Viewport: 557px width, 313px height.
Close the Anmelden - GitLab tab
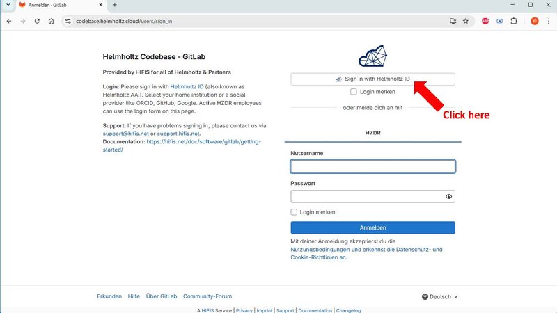[100, 5]
